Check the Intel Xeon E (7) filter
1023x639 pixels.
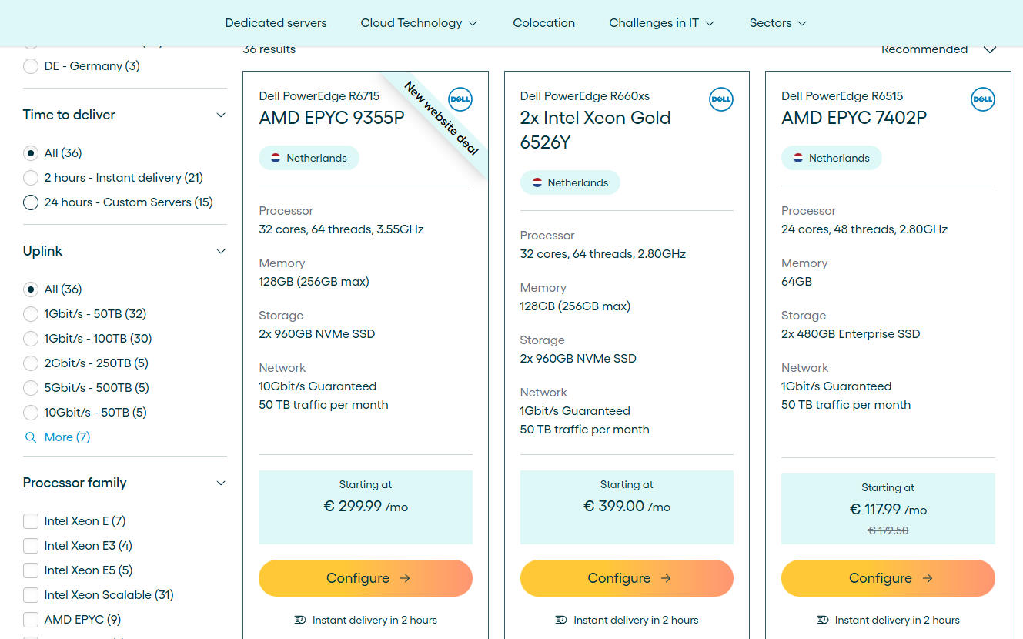pos(31,521)
